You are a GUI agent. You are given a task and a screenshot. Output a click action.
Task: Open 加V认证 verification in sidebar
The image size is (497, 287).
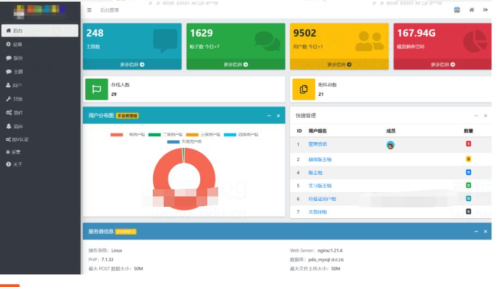pyautogui.click(x=40, y=140)
